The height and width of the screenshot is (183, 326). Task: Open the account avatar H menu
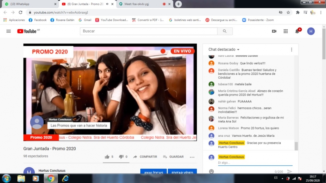click(x=311, y=31)
